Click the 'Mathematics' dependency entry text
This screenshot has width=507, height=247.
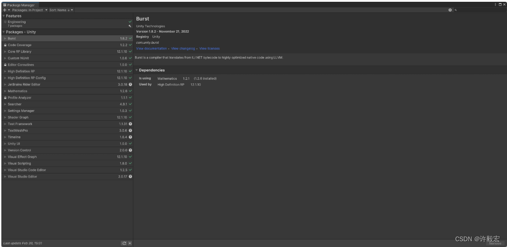[167, 78]
